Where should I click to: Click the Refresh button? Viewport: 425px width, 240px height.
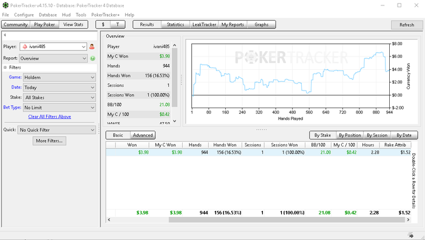407,25
